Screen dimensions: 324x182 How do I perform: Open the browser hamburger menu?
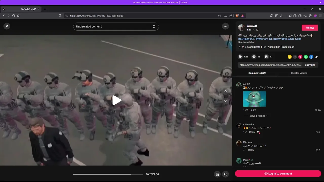click(x=320, y=16)
